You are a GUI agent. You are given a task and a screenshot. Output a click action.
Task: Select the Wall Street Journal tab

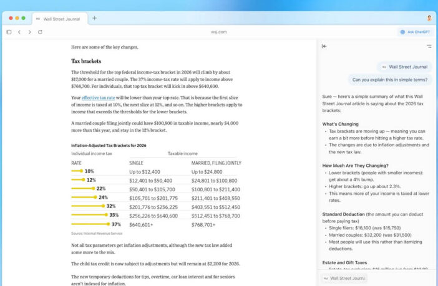[x=59, y=19]
